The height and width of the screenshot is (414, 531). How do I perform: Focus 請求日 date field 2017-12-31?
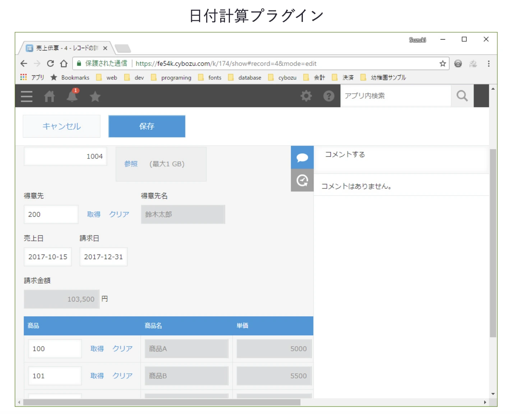tap(103, 257)
